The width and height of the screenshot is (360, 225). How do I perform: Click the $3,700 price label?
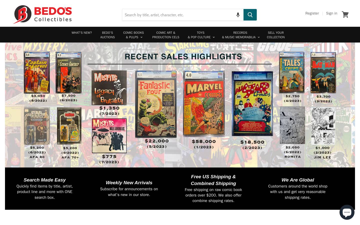point(323,96)
